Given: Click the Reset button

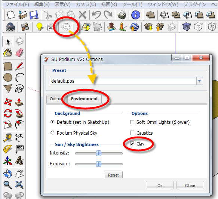Looking at the screenshot, I should point(113,175).
